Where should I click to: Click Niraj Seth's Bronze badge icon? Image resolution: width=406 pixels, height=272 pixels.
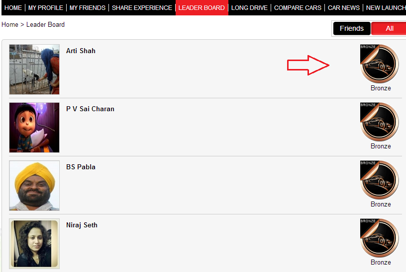coord(379,238)
